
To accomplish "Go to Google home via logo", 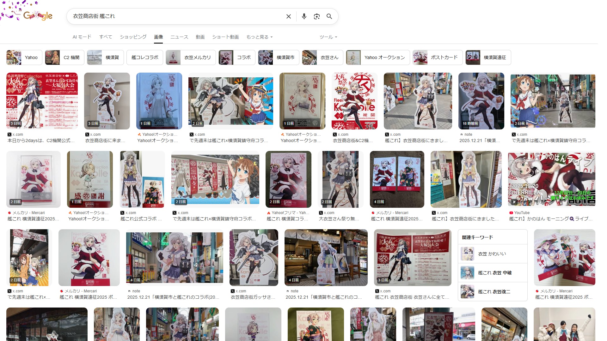I will click(38, 15).
